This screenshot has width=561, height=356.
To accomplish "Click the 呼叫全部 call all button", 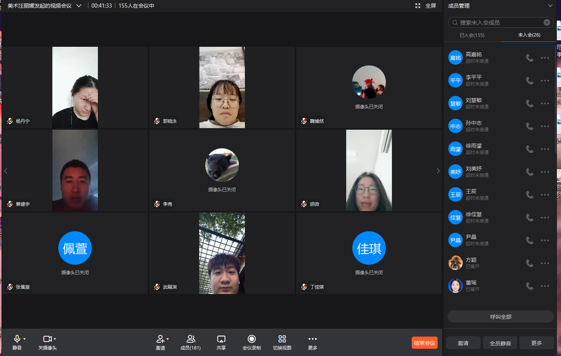I will (500, 316).
